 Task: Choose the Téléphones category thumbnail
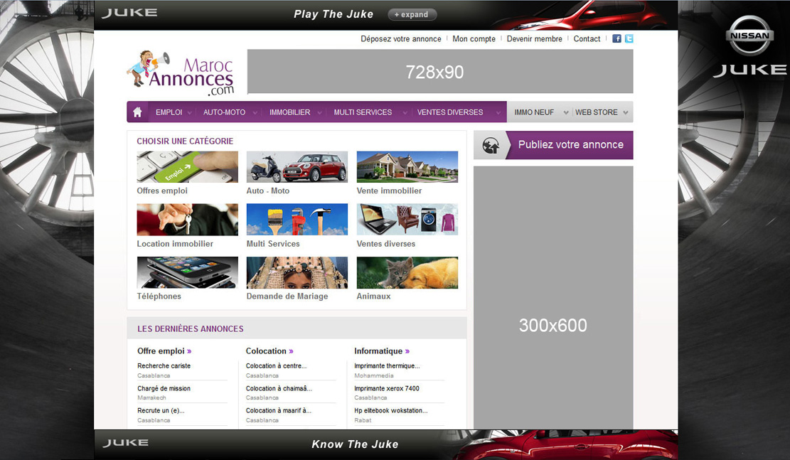[x=187, y=272]
